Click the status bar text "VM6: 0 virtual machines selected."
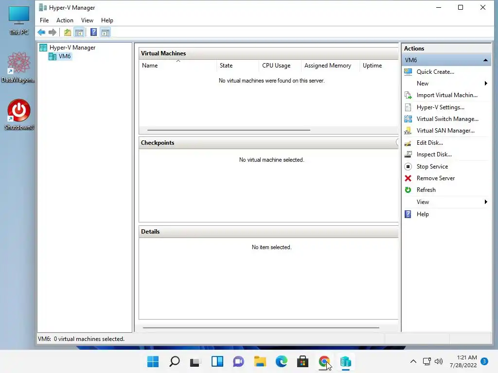Viewport: 498px width, 373px height. point(81,339)
